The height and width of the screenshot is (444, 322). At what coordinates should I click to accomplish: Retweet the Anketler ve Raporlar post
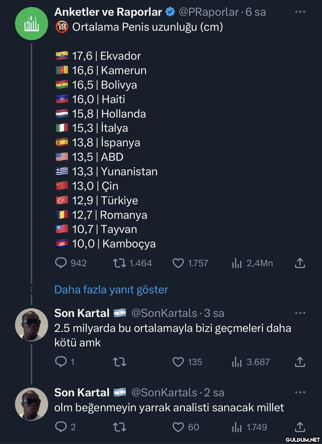[x=118, y=263]
